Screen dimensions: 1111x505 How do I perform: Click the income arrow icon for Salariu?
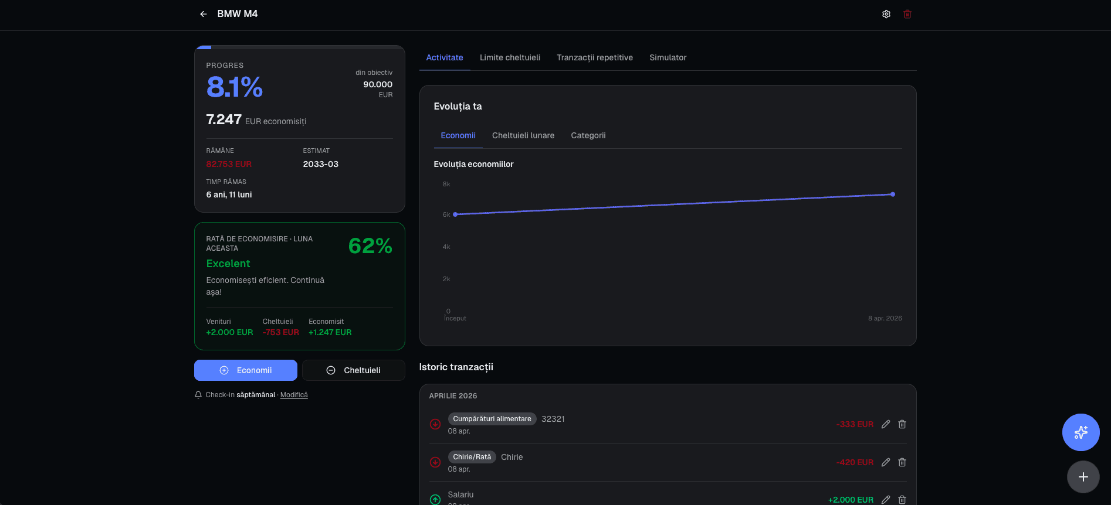point(435,500)
